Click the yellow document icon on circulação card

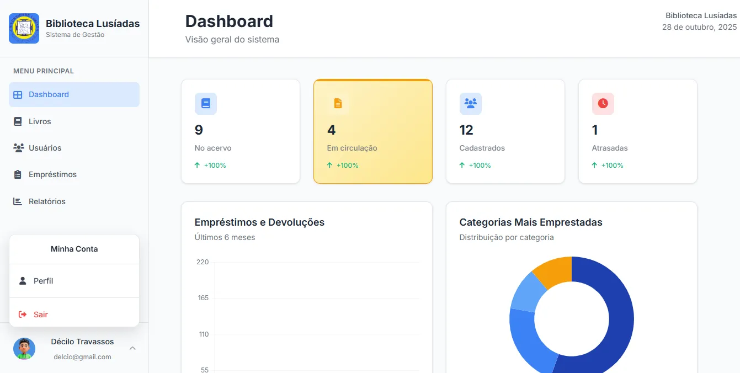338,103
